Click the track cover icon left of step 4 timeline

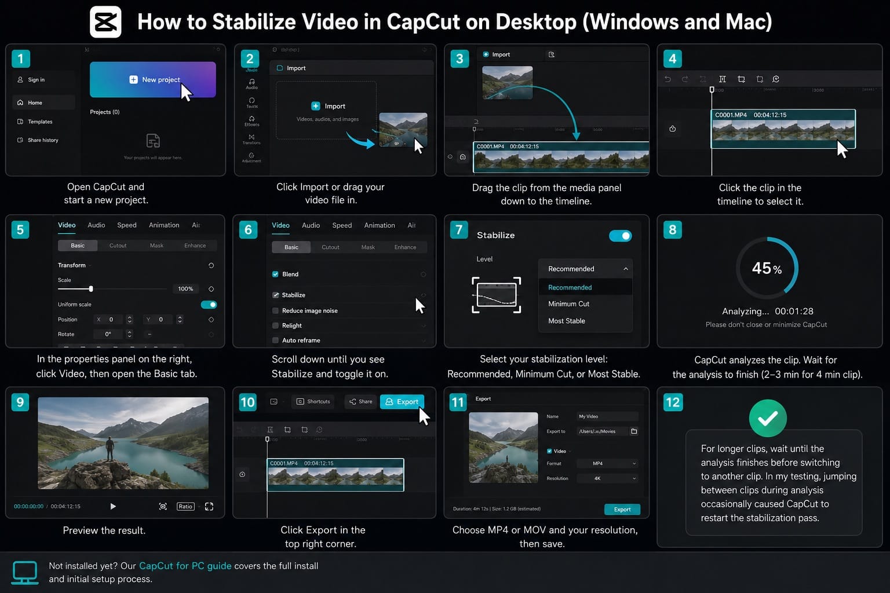tap(673, 129)
